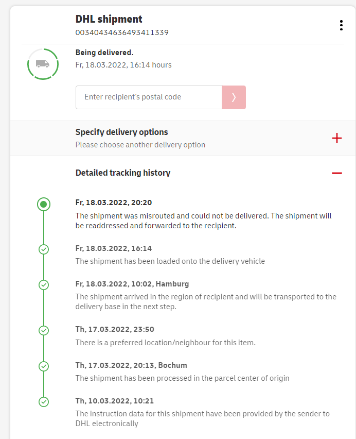This screenshot has height=439, width=356.
Task: Click the filled green current status marker
Action: pos(44,204)
